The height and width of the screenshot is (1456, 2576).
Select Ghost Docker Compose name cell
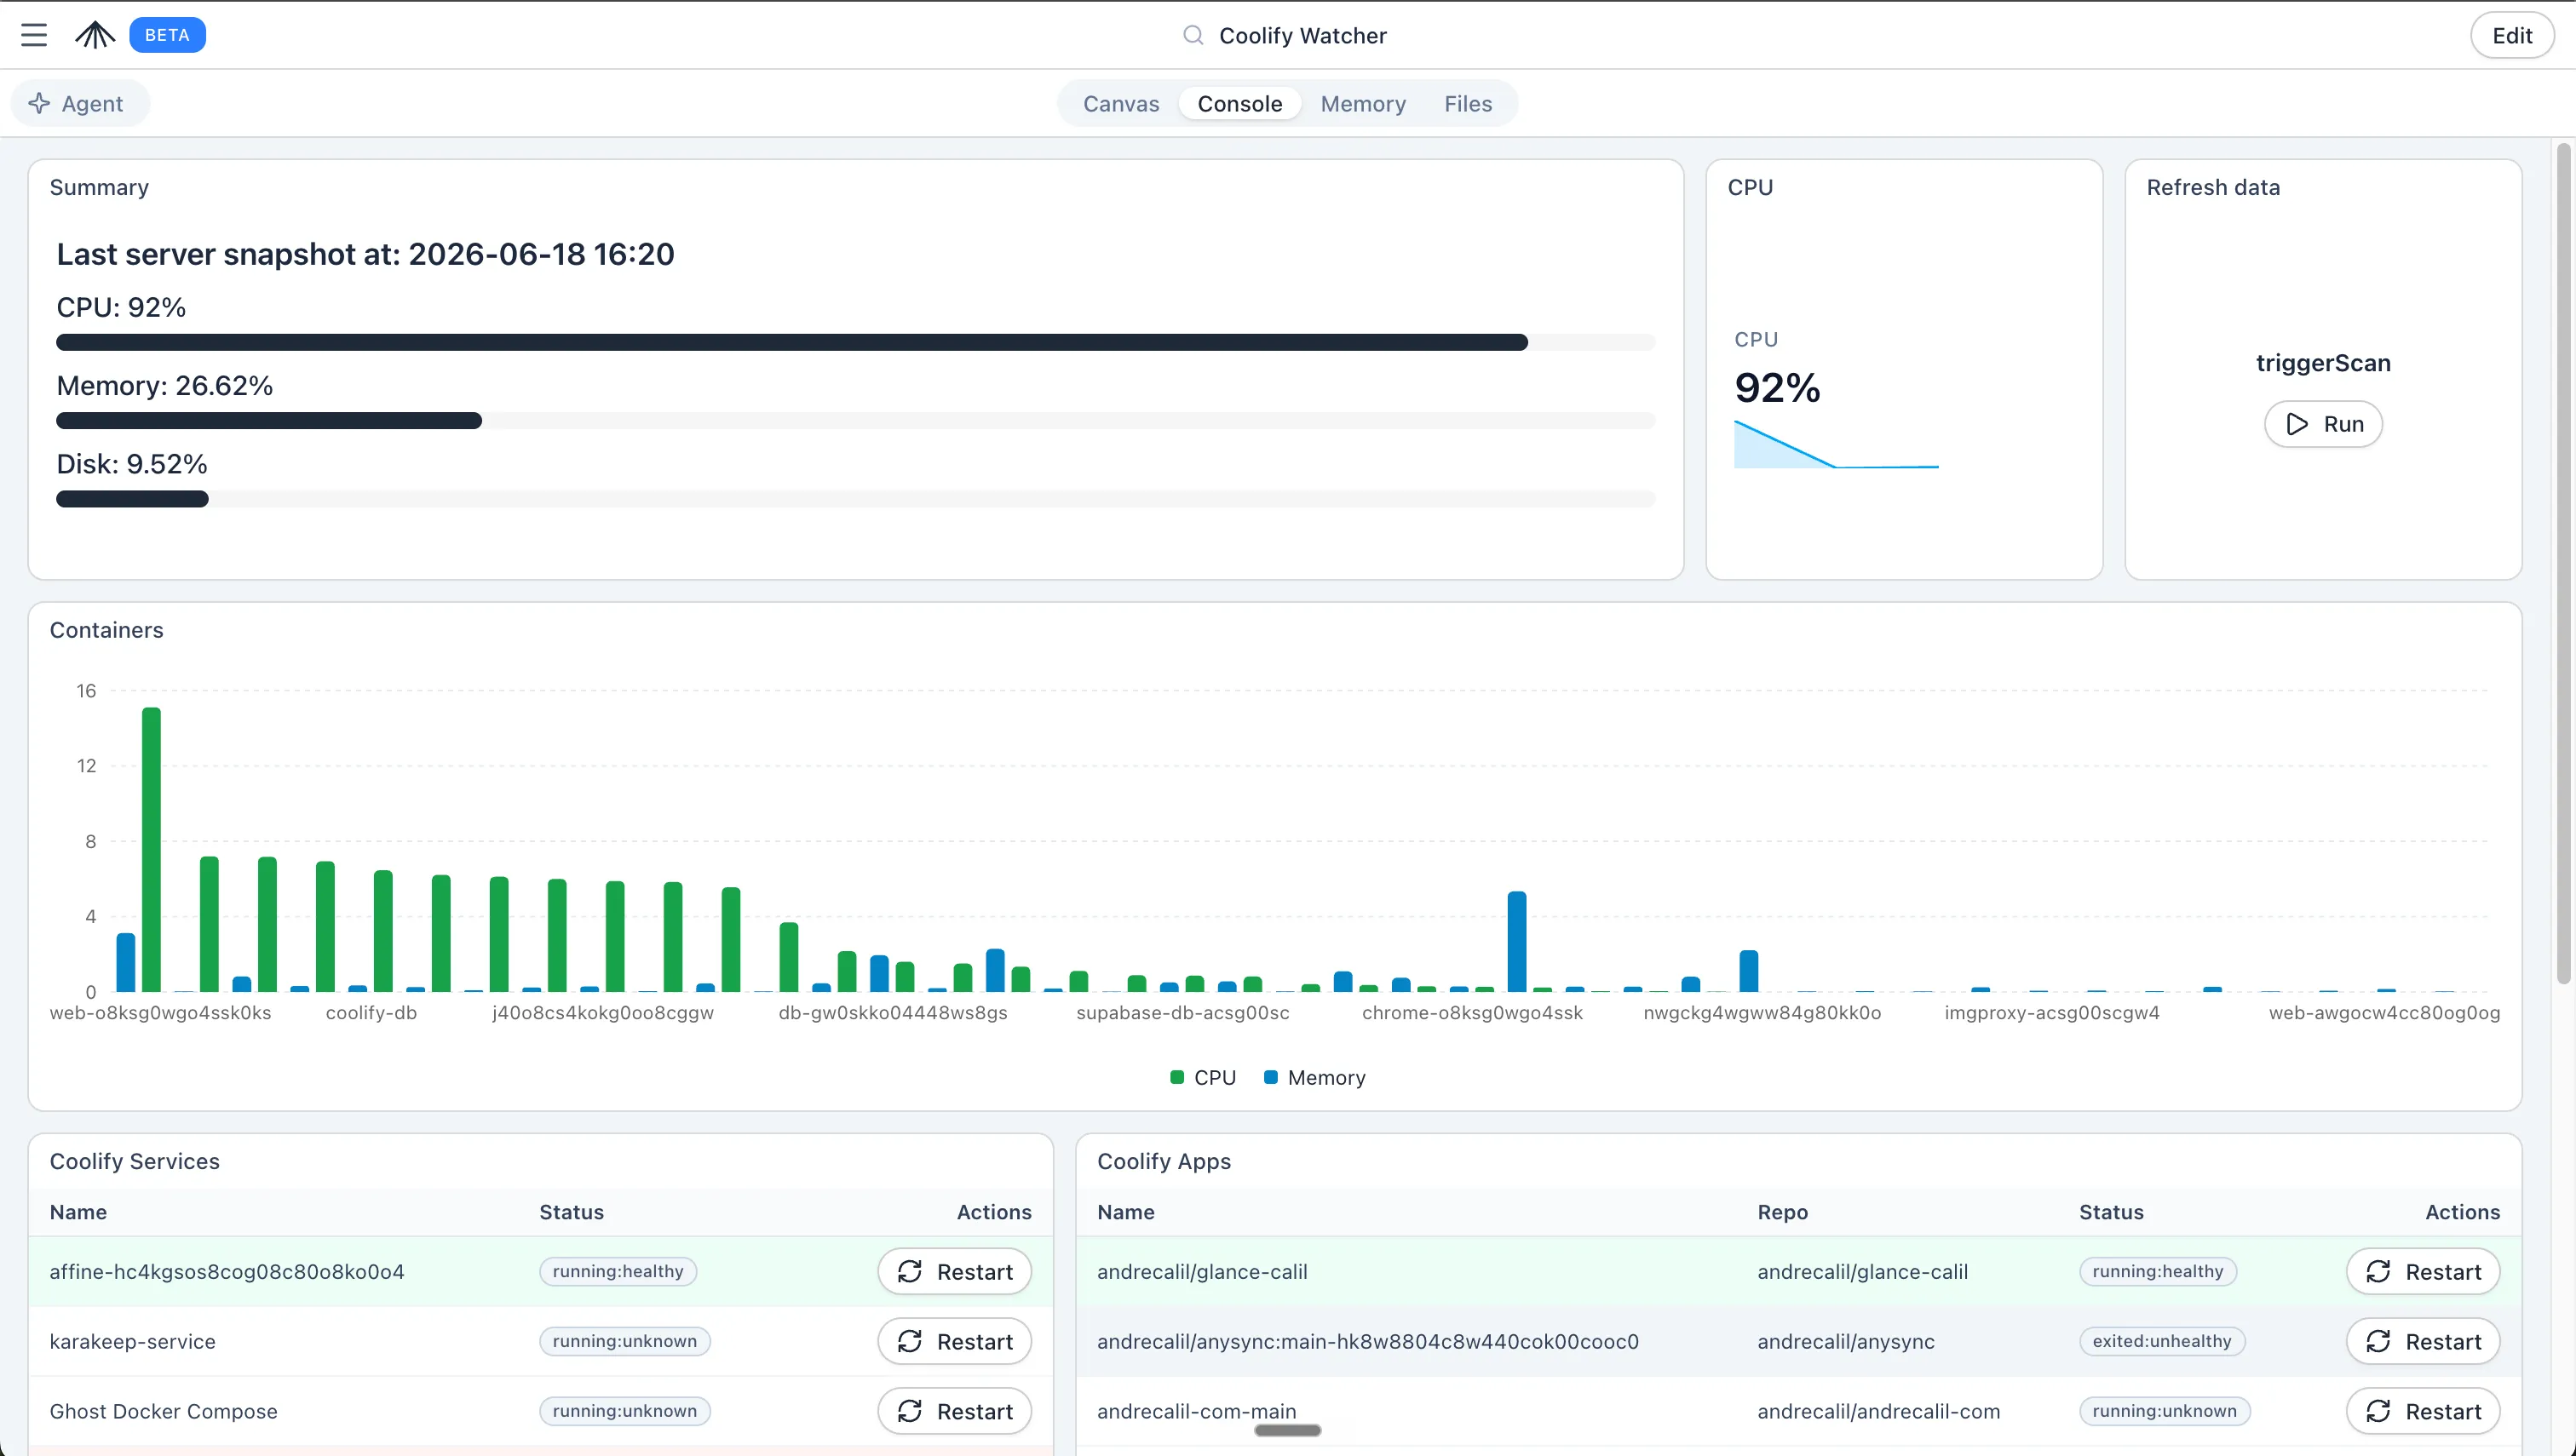(x=164, y=1411)
